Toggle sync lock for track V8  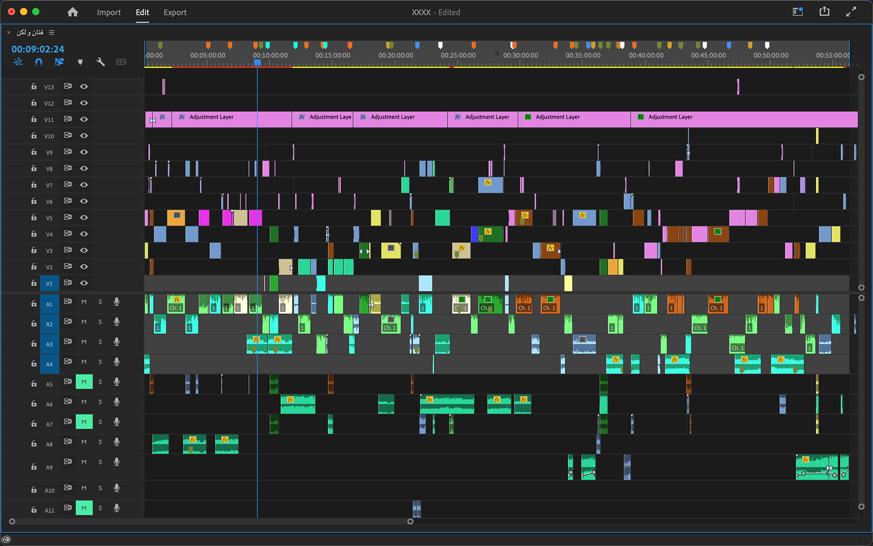coord(68,168)
